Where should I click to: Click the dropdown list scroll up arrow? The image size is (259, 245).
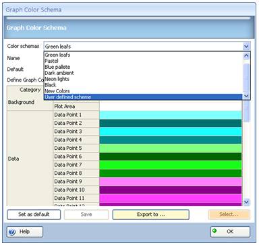[x=246, y=55]
